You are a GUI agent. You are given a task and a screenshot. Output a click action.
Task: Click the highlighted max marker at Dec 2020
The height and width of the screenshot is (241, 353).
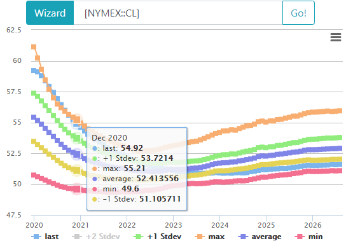tap(77, 120)
